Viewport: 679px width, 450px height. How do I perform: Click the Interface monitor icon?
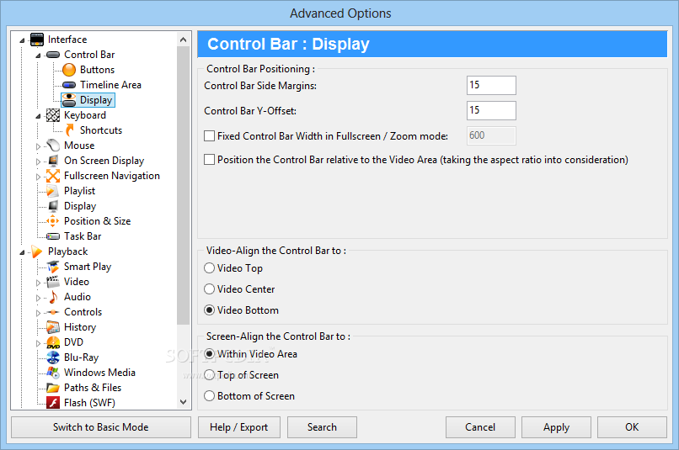point(37,40)
